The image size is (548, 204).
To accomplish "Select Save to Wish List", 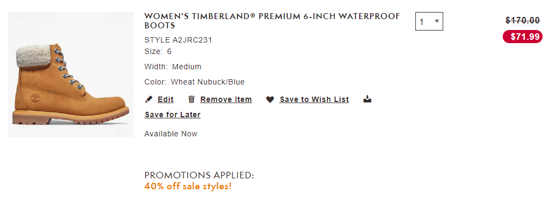I will 314,100.
